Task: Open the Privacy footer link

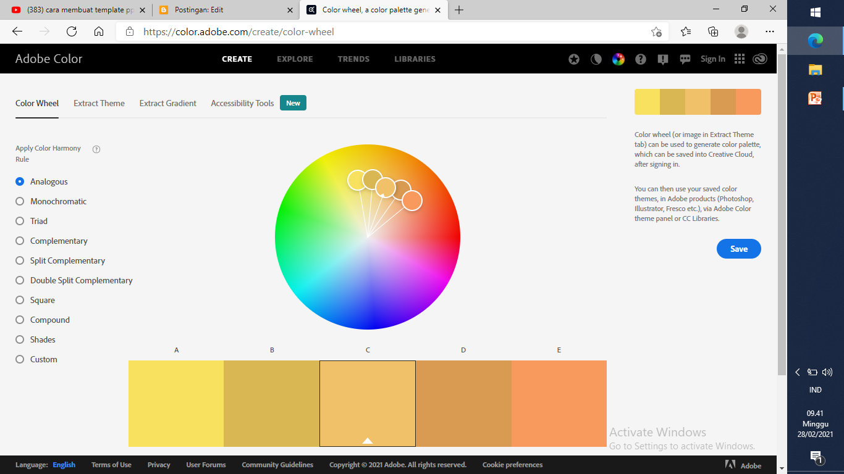Action: tap(159, 465)
